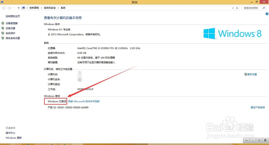
Task: Restore down the 系统 window
Action: tap(257, 2)
